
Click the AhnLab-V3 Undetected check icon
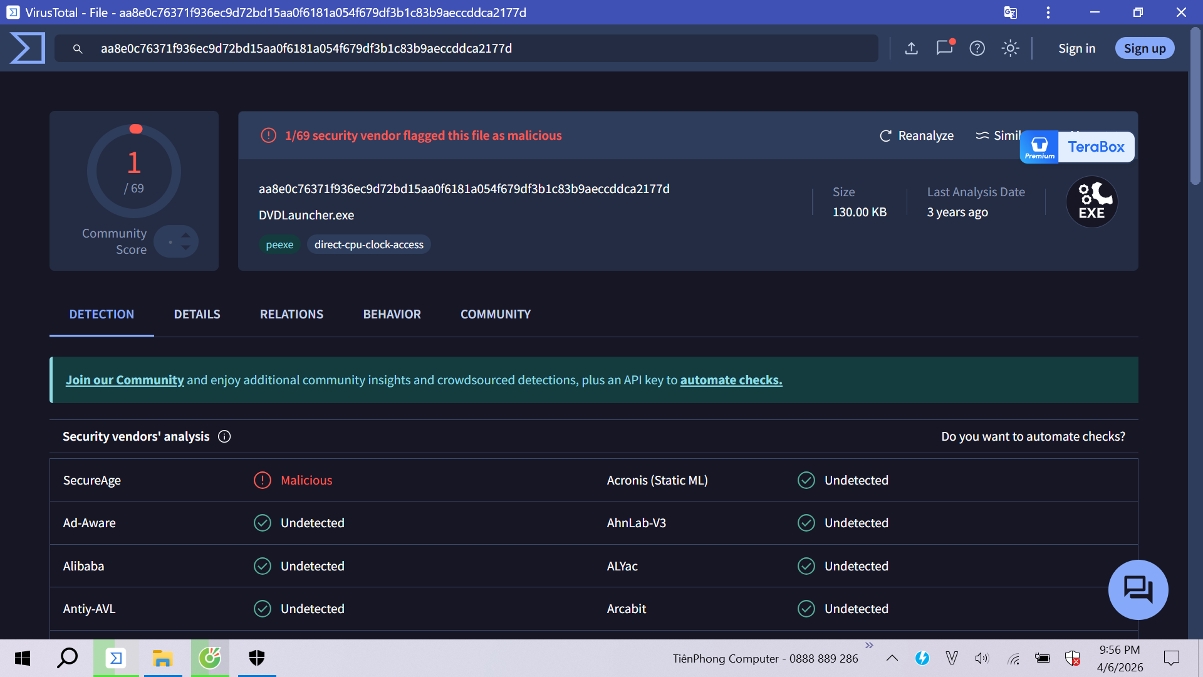[806, 523]
